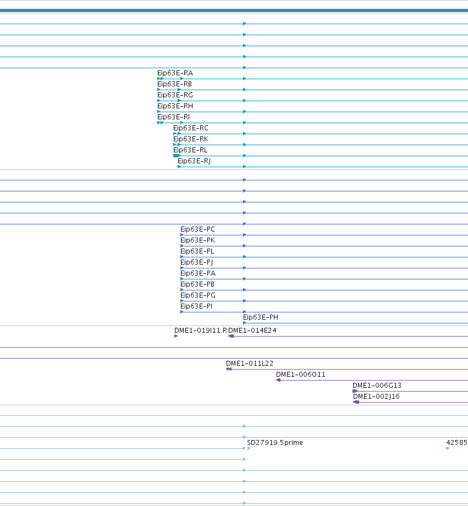Select the DME1-019I11.R feature label

point(201,331)
